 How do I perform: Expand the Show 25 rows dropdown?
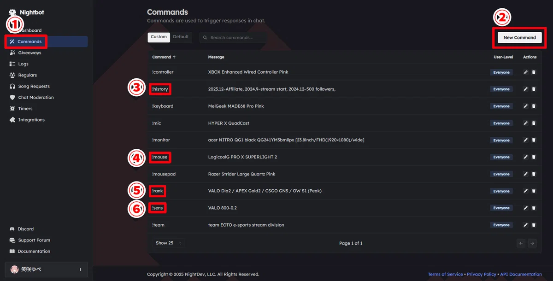click(x=168, y=243)
